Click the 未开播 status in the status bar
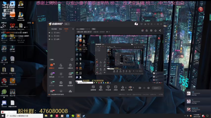 (161, 94)
